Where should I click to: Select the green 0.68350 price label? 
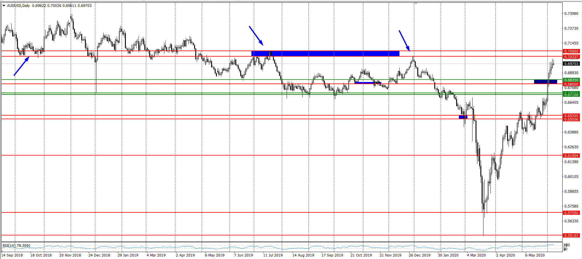click(571, 80)
